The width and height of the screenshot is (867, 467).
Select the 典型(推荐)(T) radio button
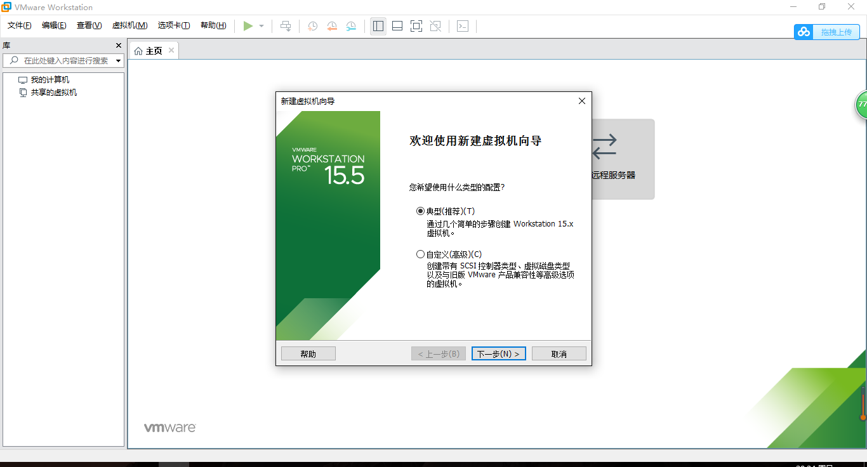[420, 211]
